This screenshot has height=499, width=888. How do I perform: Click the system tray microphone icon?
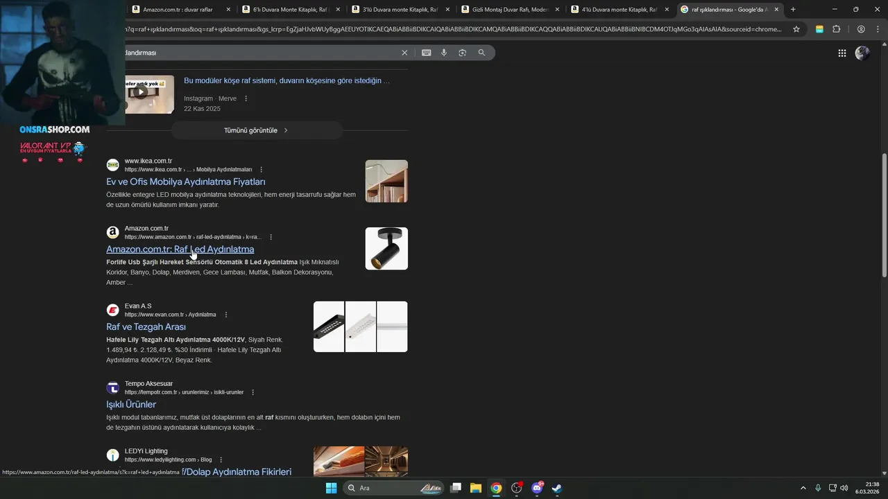(x=818, y=488)
